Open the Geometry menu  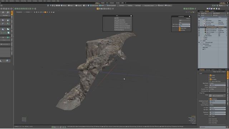coord(12,1)
